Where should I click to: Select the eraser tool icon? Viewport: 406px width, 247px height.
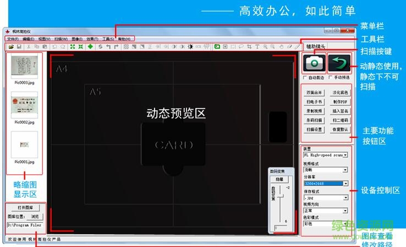(x=289, y=47)
